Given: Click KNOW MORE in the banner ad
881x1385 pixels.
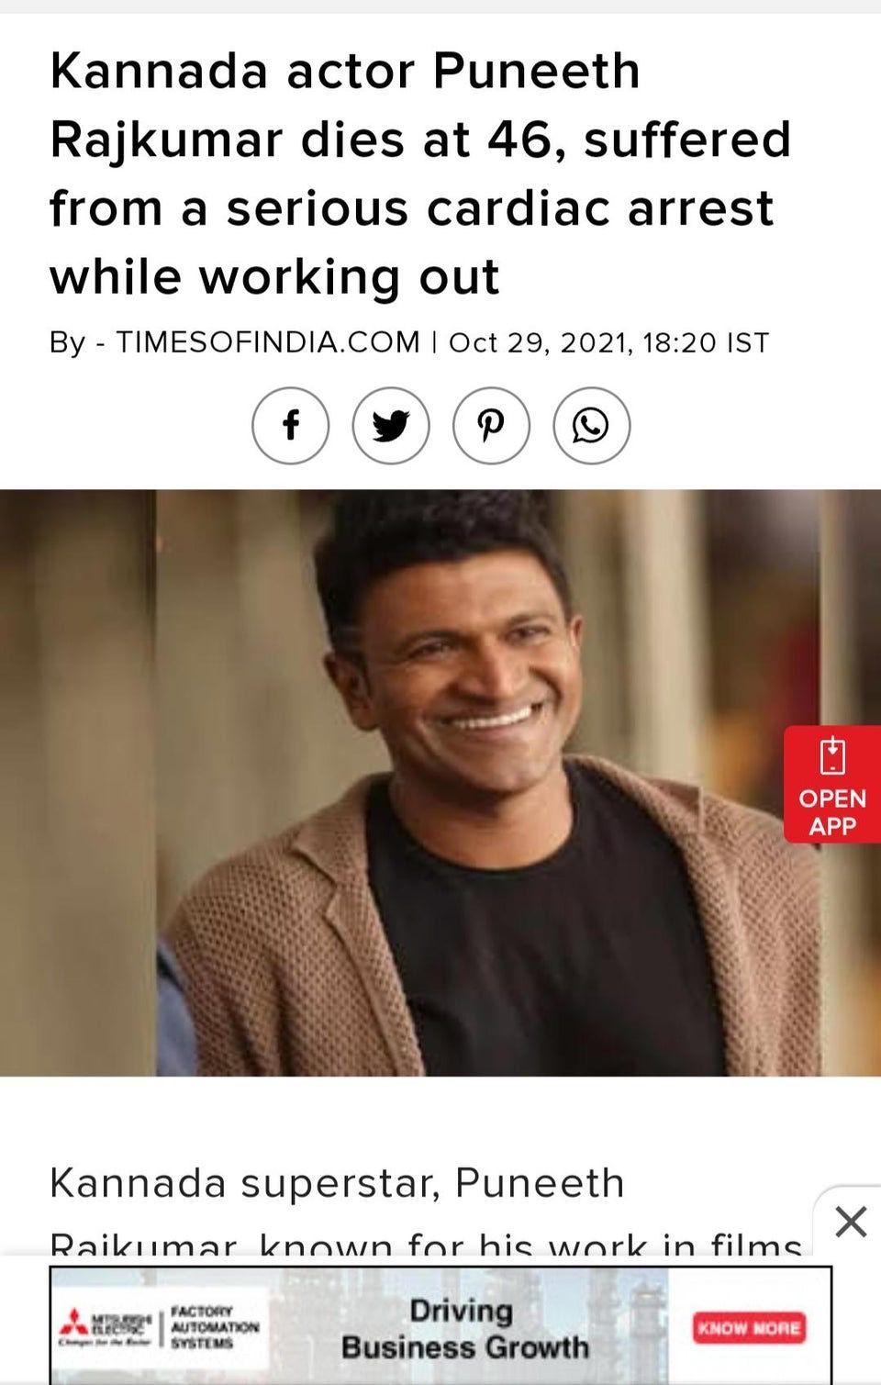Looking at the screenshot, I should pos(750,1327).
